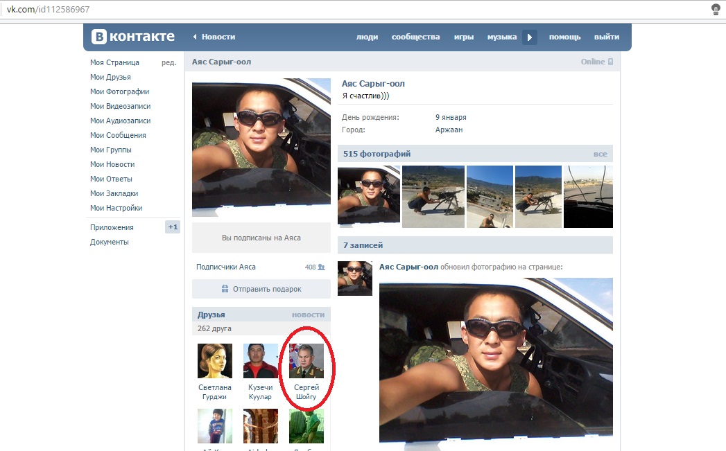Screen dimensions: 726x451
Task: Open Мои Закладки in sidebar
Action: (x=114, y=193)
